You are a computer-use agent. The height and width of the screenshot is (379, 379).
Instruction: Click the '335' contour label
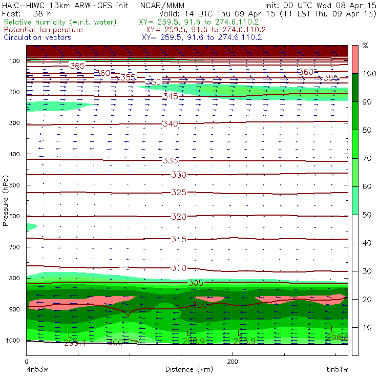171,160
